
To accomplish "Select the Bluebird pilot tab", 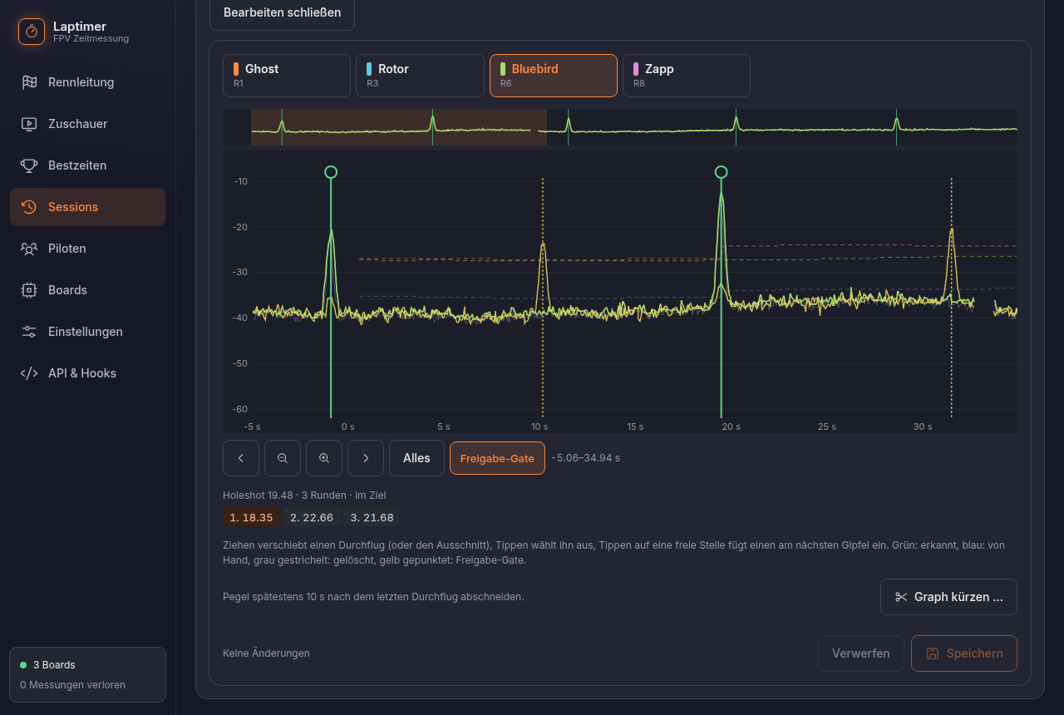I will pos(554,76).
